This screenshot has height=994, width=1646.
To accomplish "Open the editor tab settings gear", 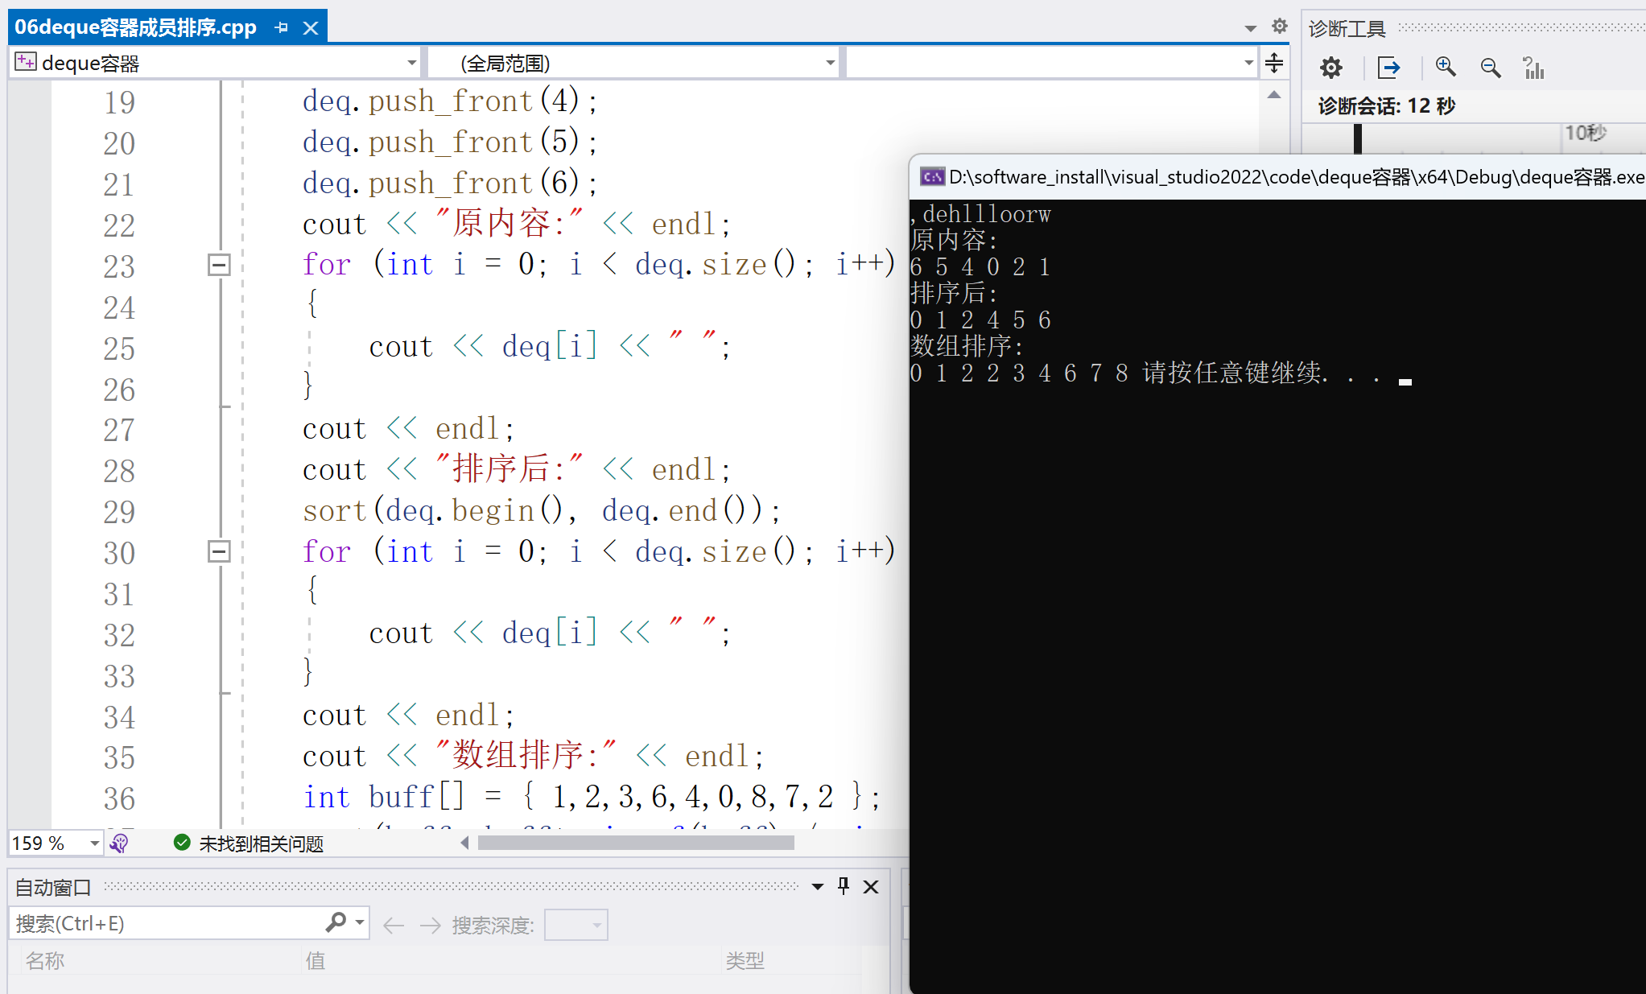I will point(1280,27).
